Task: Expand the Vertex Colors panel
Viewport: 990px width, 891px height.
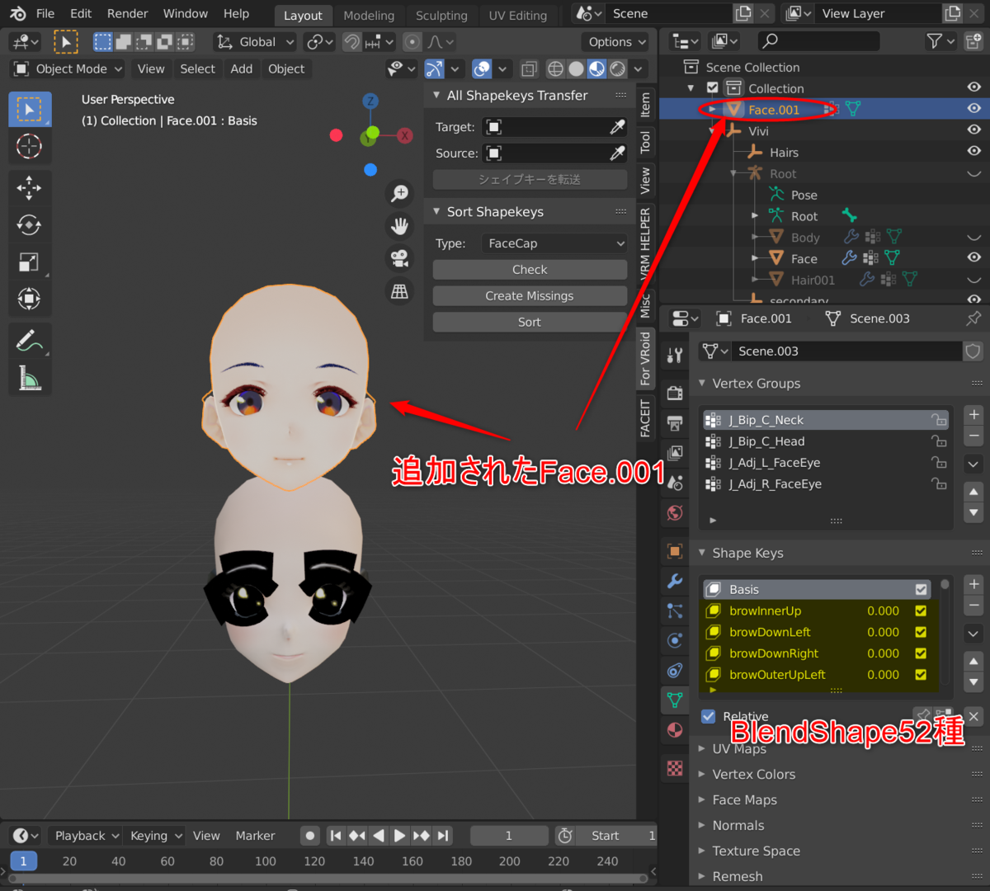Action: [x=702, y=775]
